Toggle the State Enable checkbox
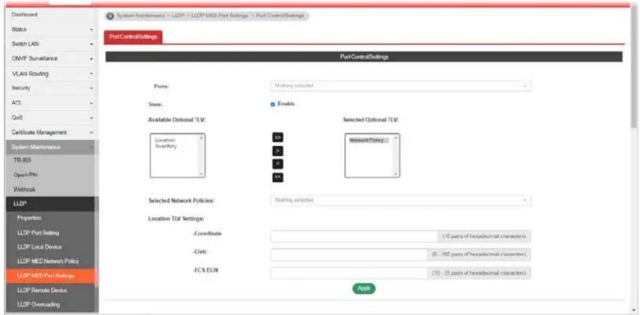Image resolution: width=640 pixels, height=315 pixels. click(272, 104)
